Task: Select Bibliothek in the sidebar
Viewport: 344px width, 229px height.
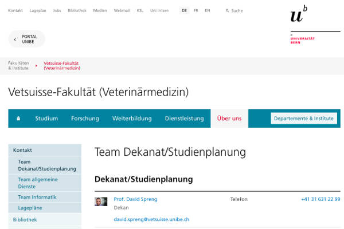Action: [x=45, y=220]
